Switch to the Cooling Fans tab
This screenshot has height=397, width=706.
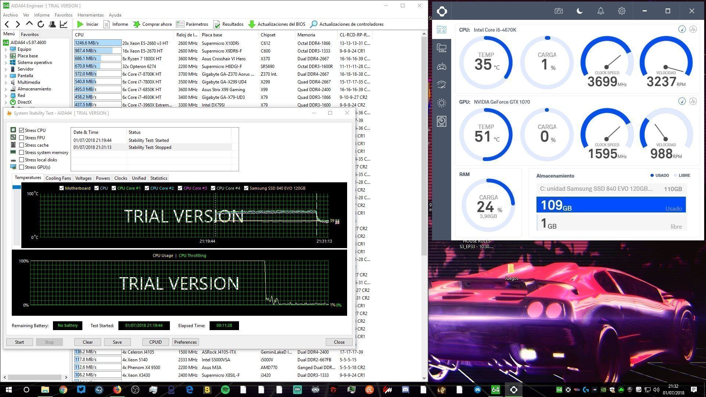pos(58,178)
